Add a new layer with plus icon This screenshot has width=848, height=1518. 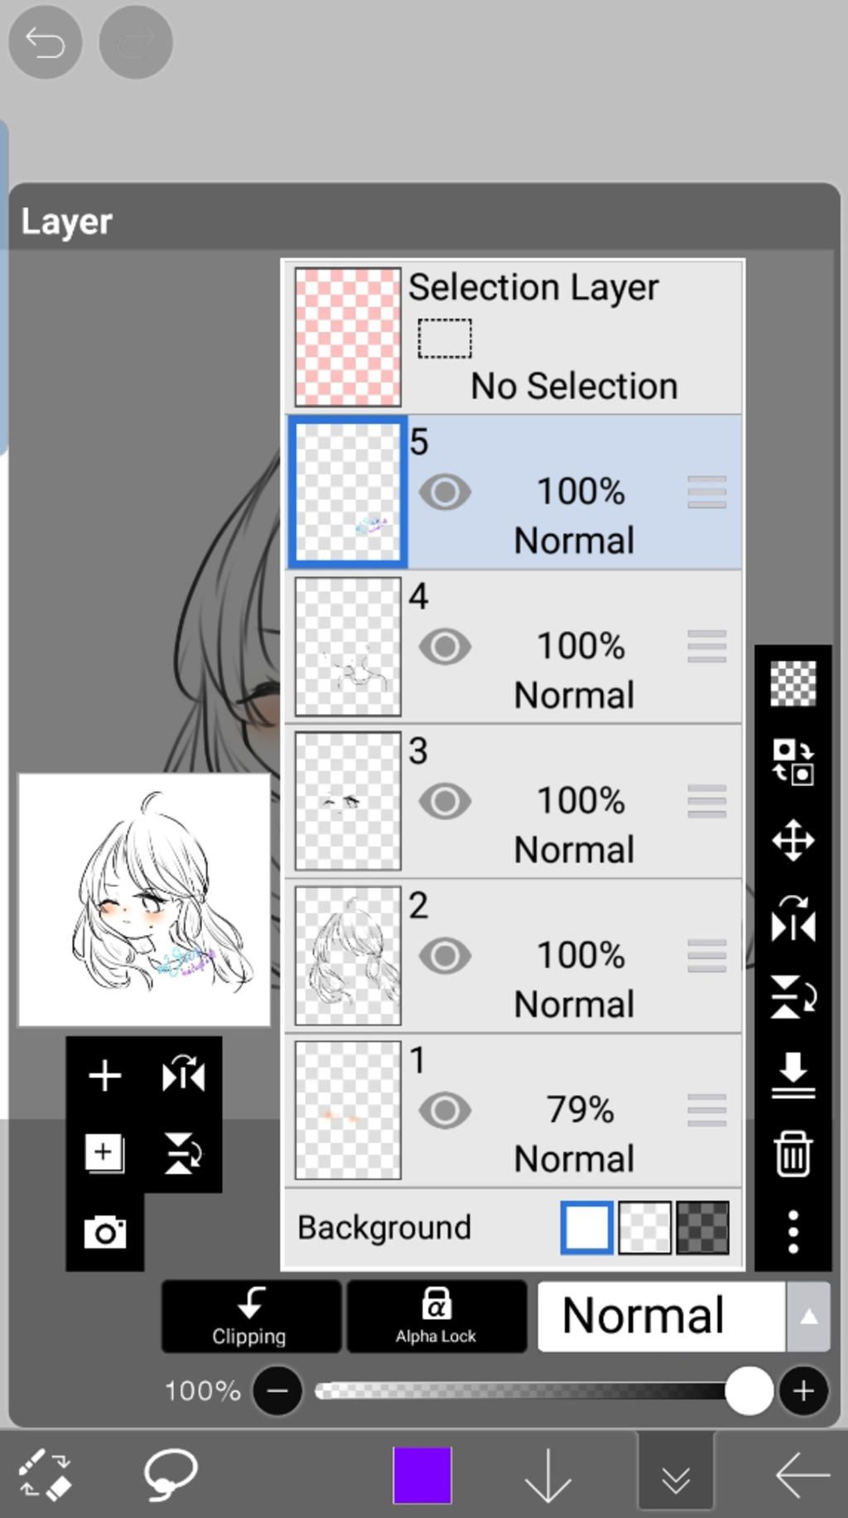coord(105,1076)
